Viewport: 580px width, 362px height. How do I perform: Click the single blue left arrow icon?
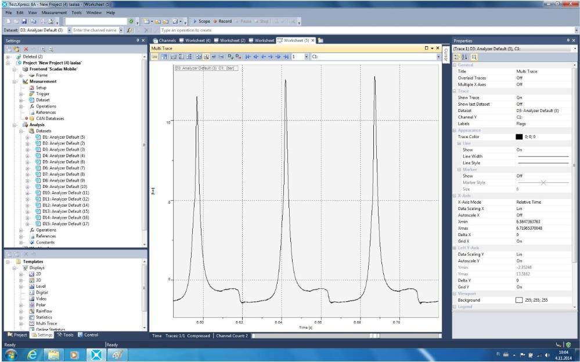pyautogui.click(x=264, y=57)
